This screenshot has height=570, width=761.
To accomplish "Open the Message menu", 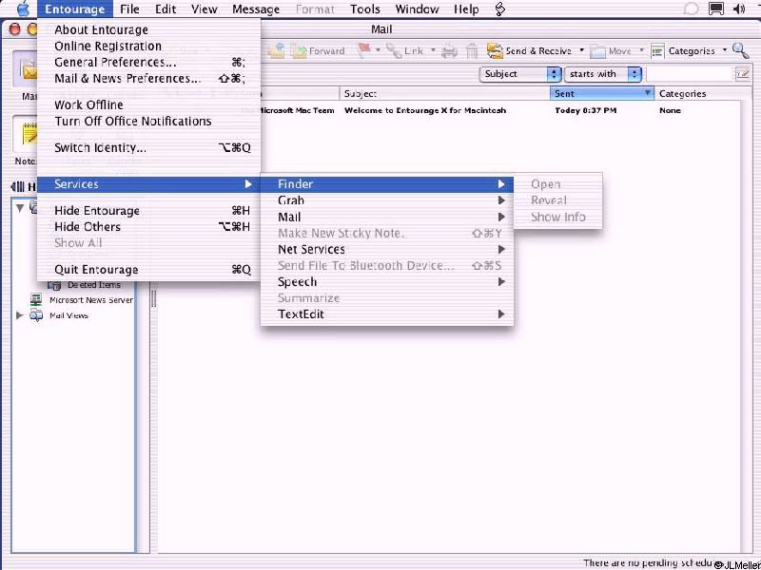I will (x=256, y=9).
